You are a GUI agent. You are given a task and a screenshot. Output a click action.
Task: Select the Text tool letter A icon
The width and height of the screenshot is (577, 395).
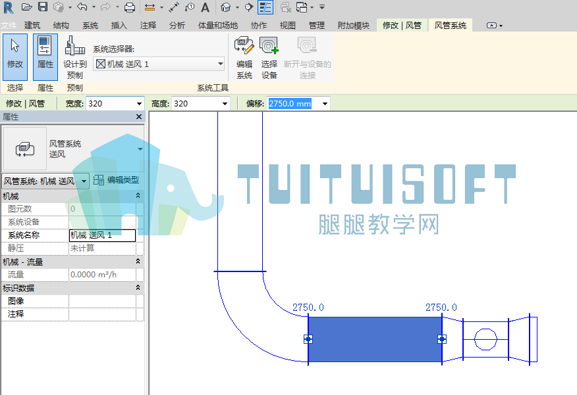point(205,7)
